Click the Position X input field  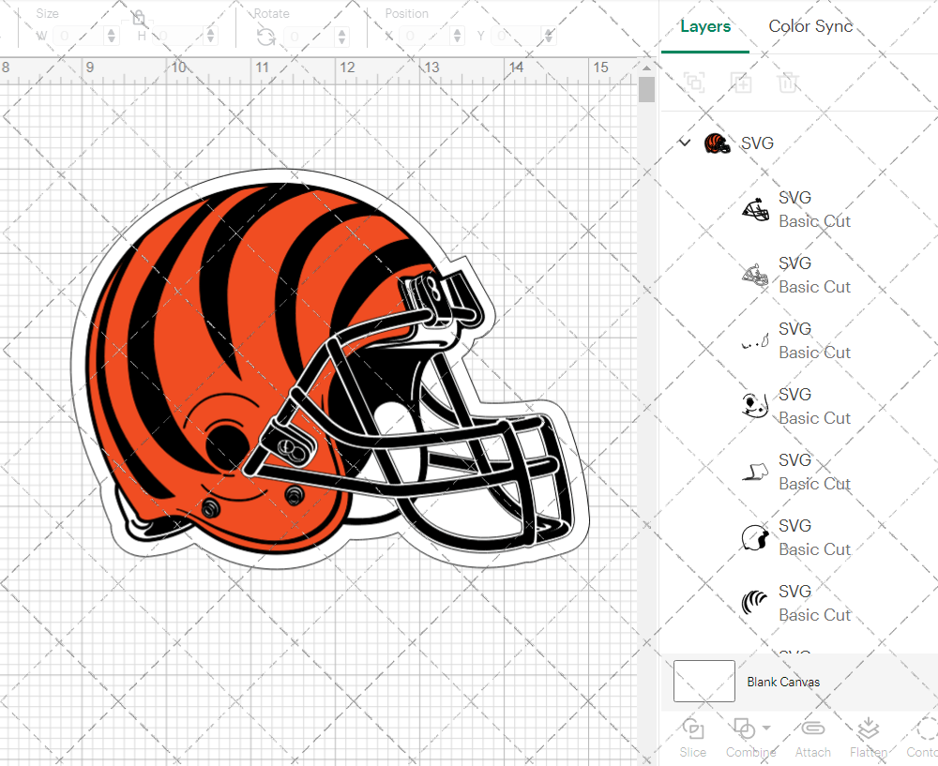point(425,36)
